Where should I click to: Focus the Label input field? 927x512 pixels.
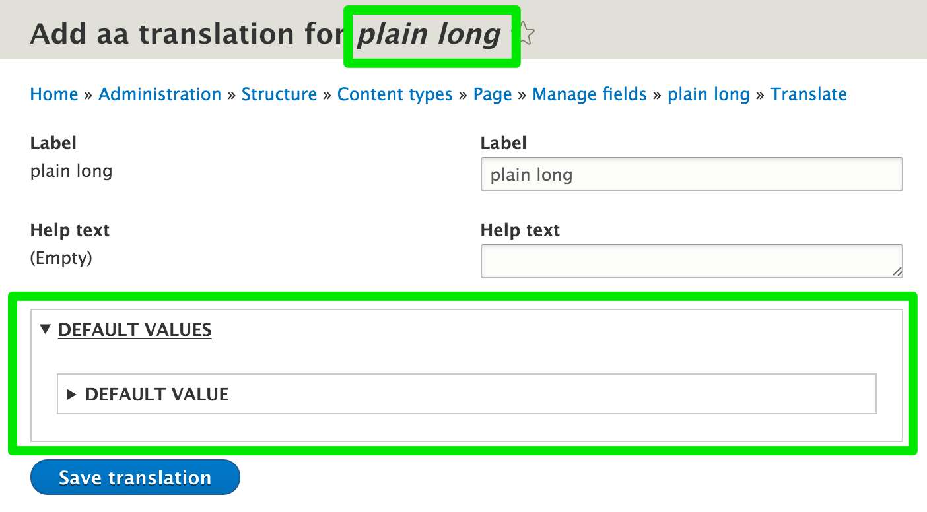point(691,174)
